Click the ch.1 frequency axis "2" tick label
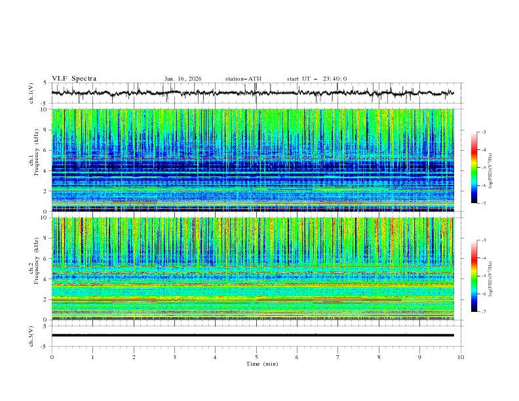The height and width of the screenshot is (401, 519). 46,191
